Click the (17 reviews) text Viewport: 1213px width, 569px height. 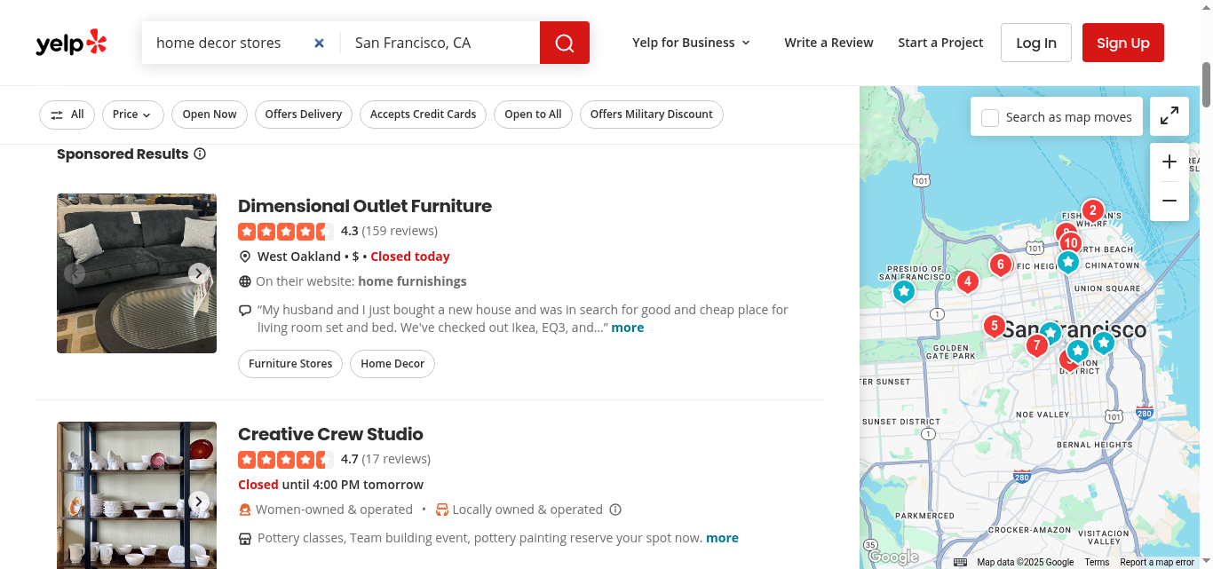(x=396, y=459)
